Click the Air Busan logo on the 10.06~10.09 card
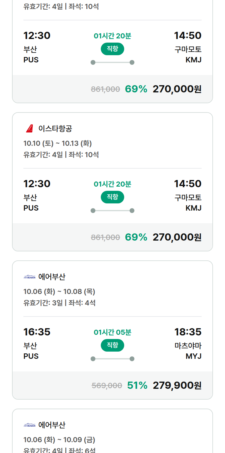This screenshot has width=225, height=453. [x=29, y=425]
